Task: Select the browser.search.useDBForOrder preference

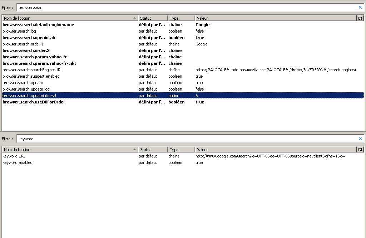Action: 183,102
